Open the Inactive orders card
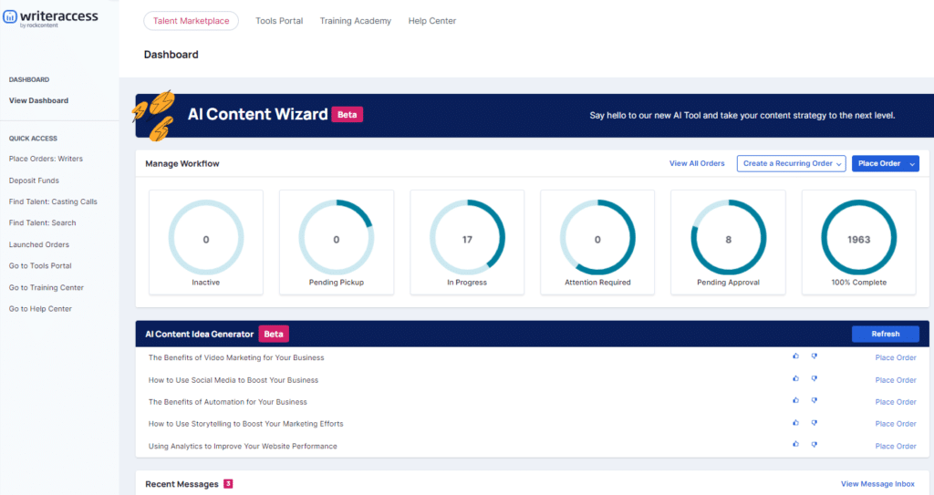The height and width of the screenshot is (495, 934). pyautogui.click(x=206, y=242)
